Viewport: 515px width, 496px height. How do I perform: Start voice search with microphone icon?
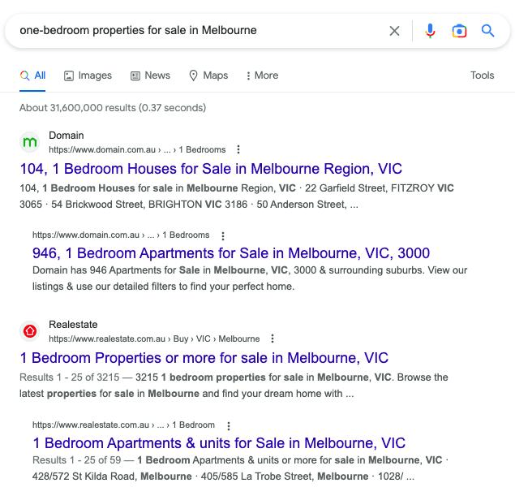[x=430, y=31]
